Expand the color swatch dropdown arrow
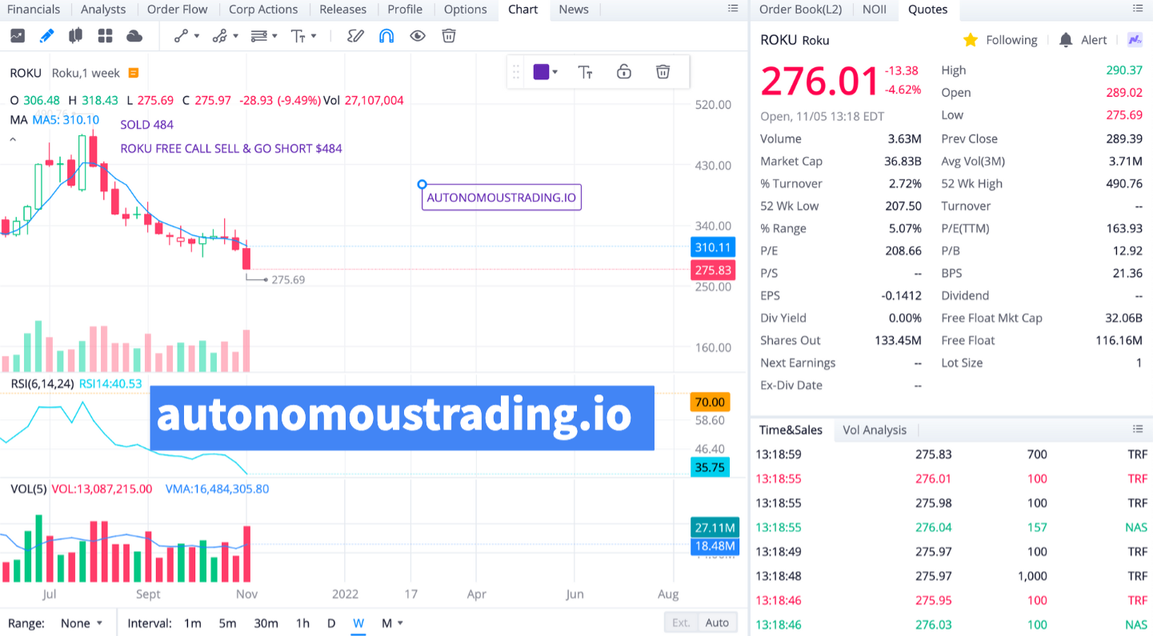The image size is (1153, 636). [x=555, y=72]
